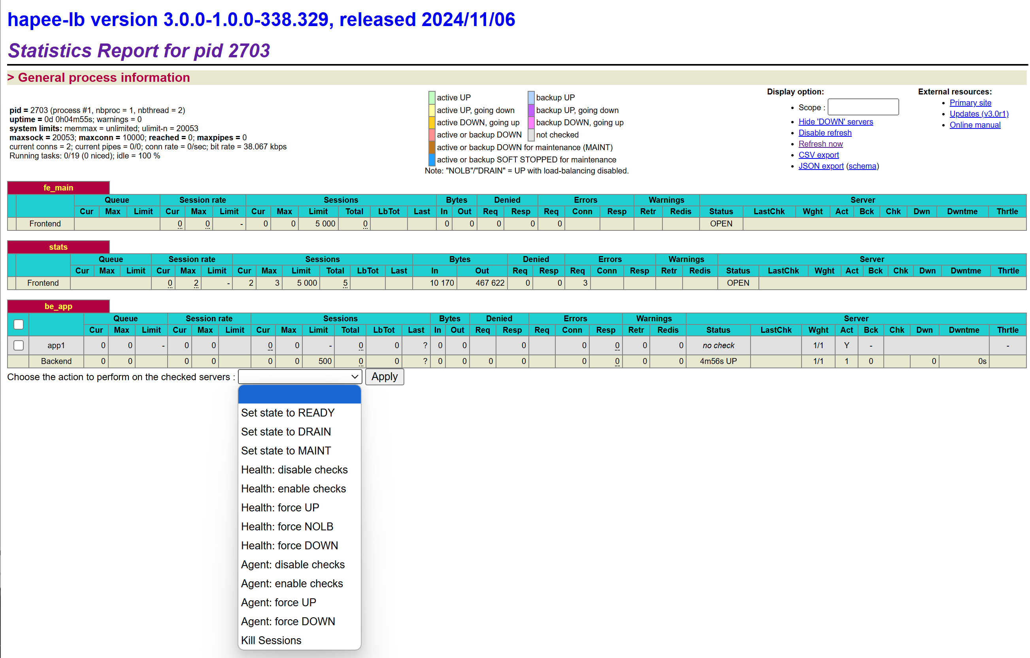
Task: Click the be_app proxy title
Action: click(58, 306)
